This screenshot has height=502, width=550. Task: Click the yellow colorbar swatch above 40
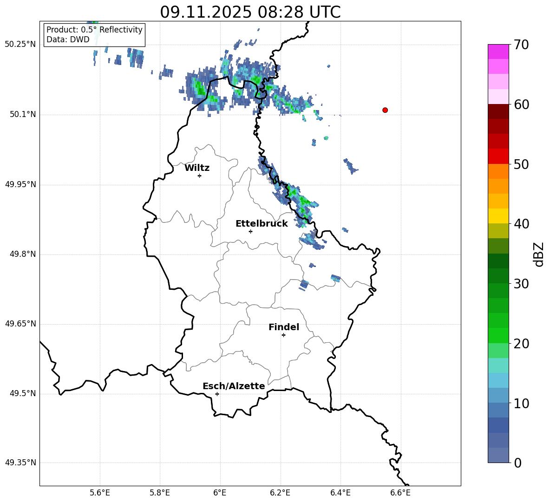click(x=498, y=216)
